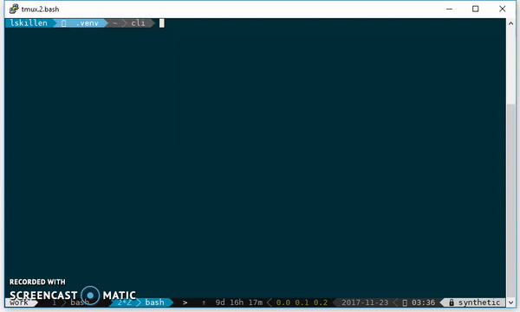Click the load average '0.0 0.1 0.2'

(x=302, y=302)
